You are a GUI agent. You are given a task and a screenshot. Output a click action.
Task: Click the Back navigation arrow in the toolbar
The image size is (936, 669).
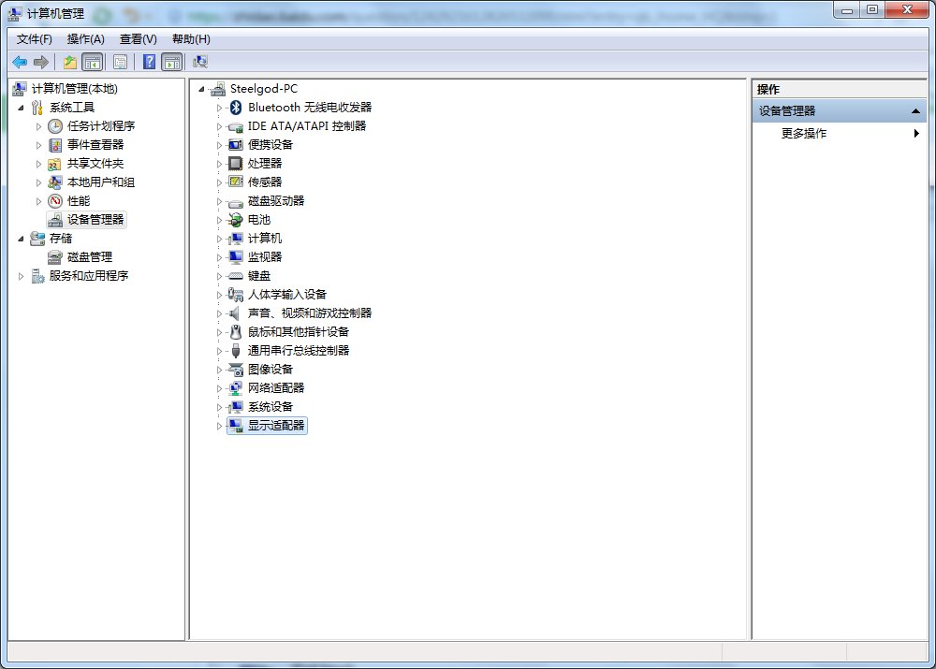pyautogui.click(x=20, y=62)
